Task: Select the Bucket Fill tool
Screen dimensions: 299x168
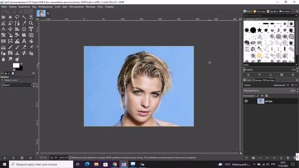Action: [31, 41]
